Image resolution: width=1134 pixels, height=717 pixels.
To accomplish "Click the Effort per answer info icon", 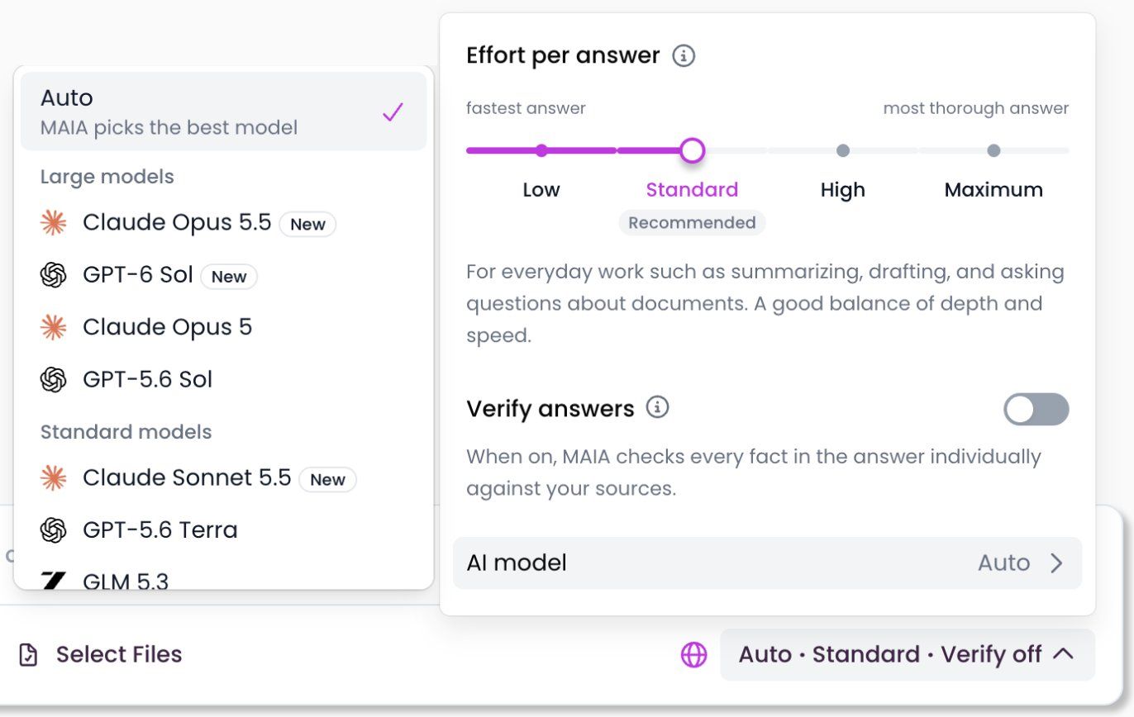I will tap(684, 56).
